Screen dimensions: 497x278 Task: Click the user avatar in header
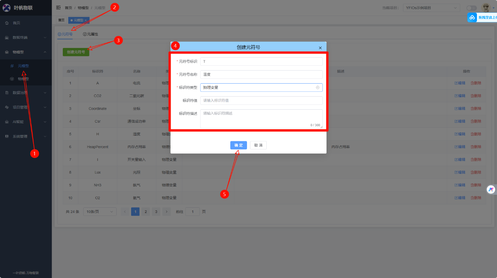[485, 7]
